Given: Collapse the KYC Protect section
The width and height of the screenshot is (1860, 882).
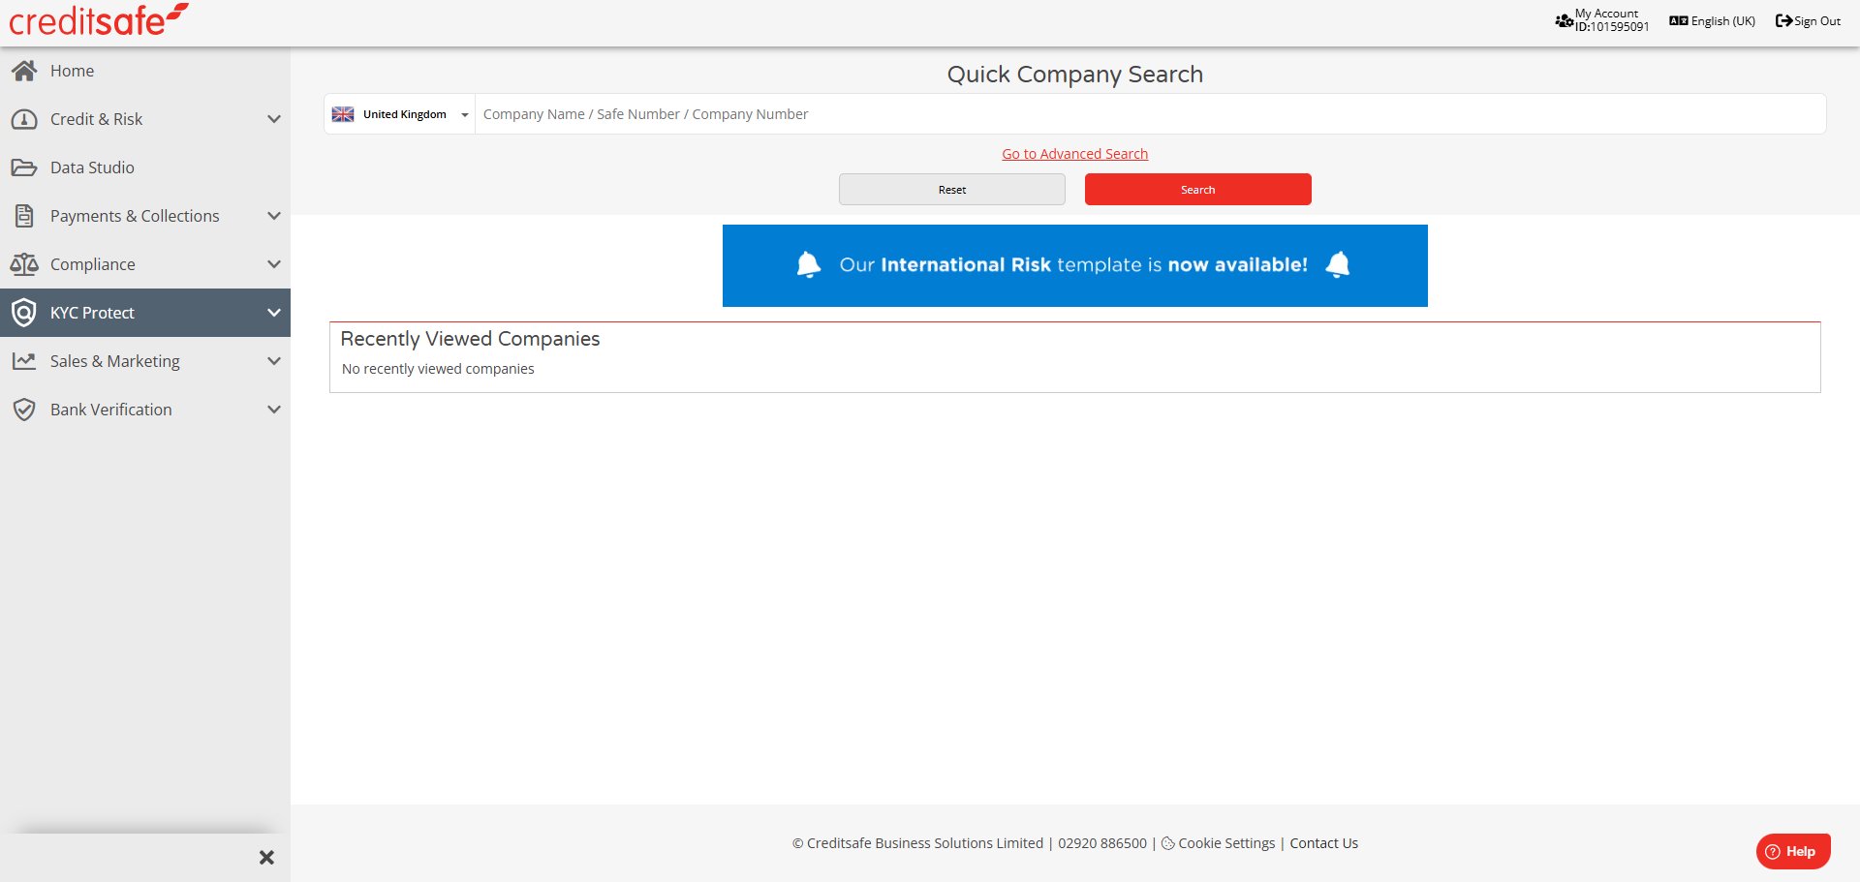Looking at the screenshot, I should click(274, 313).
